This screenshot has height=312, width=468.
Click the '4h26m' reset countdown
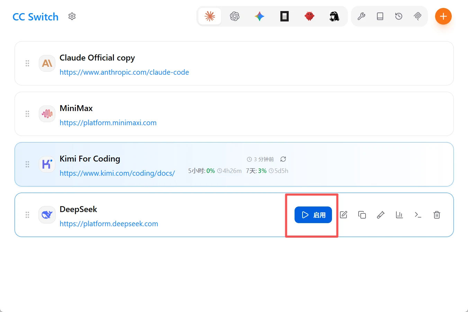point(229,171)
